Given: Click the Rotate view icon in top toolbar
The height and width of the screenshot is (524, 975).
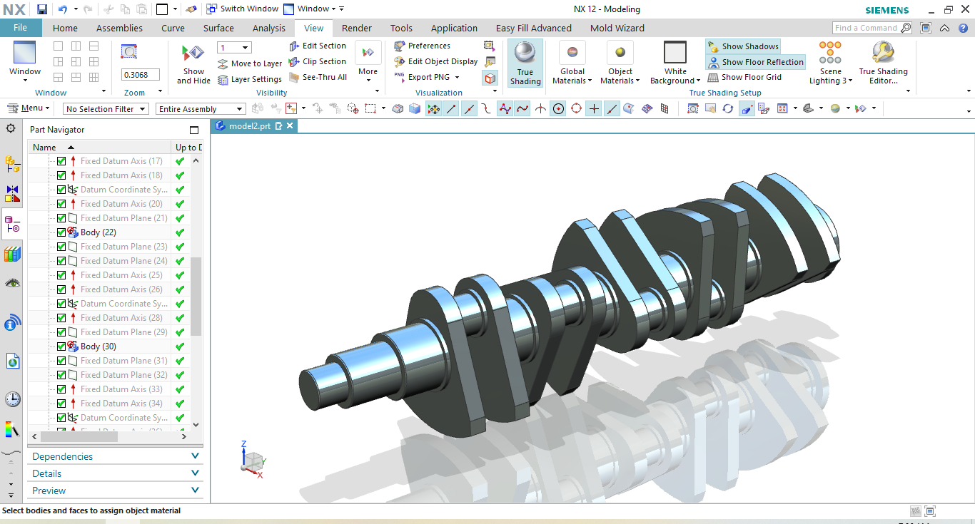Looking at the screenshot, I should (727, 108).
